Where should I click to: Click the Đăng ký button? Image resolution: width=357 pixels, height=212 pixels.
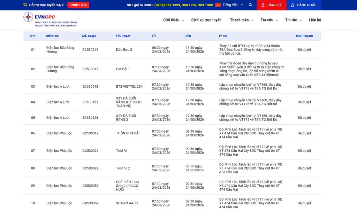click(272, 5)
